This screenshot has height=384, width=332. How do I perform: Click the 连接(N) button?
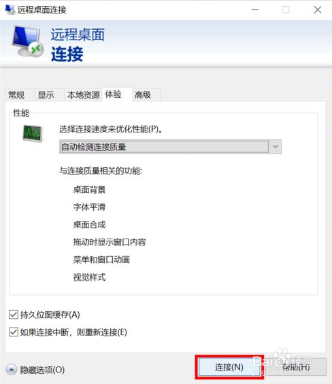[x=229, y=367]
